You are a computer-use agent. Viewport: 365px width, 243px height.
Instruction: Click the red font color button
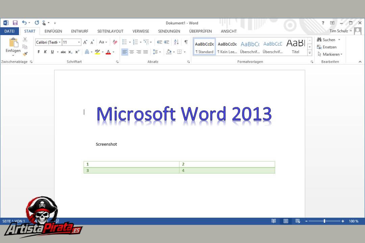point(108,52)
